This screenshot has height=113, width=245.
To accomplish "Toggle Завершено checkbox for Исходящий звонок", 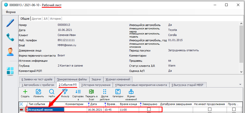I will pyautogui.click(x=149, y=109).
